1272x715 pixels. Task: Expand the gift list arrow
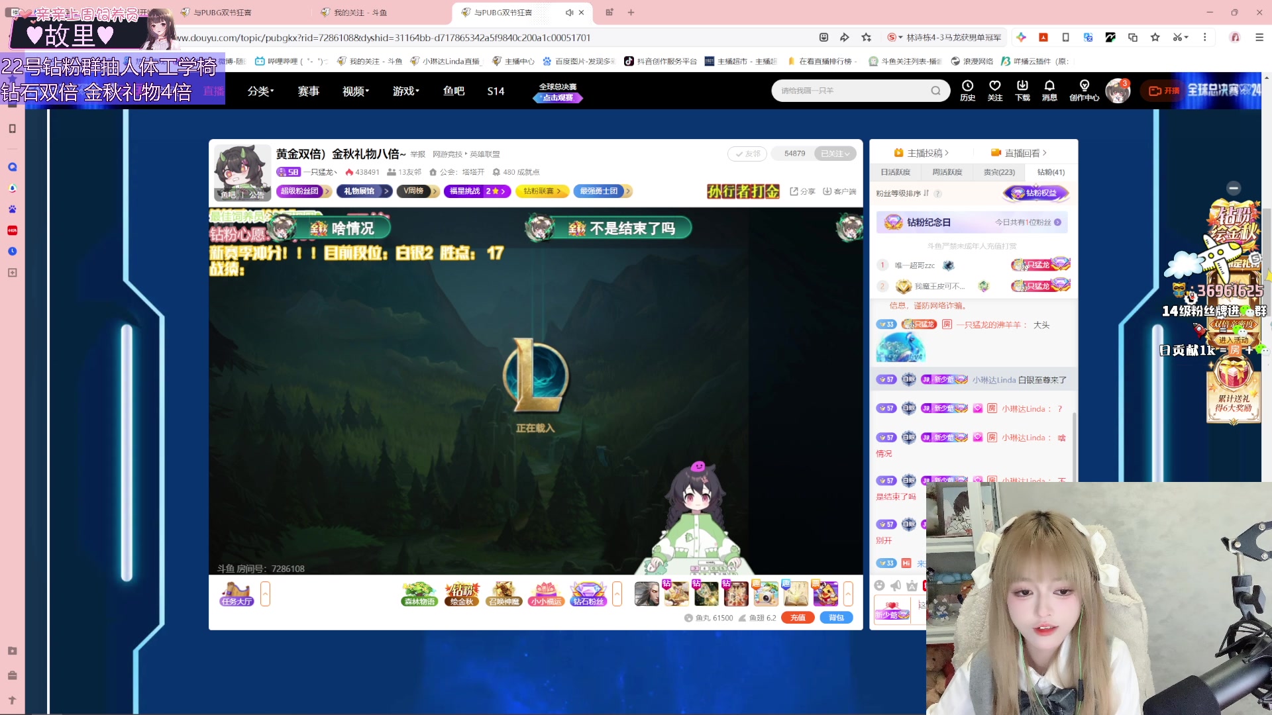[848, 594]
